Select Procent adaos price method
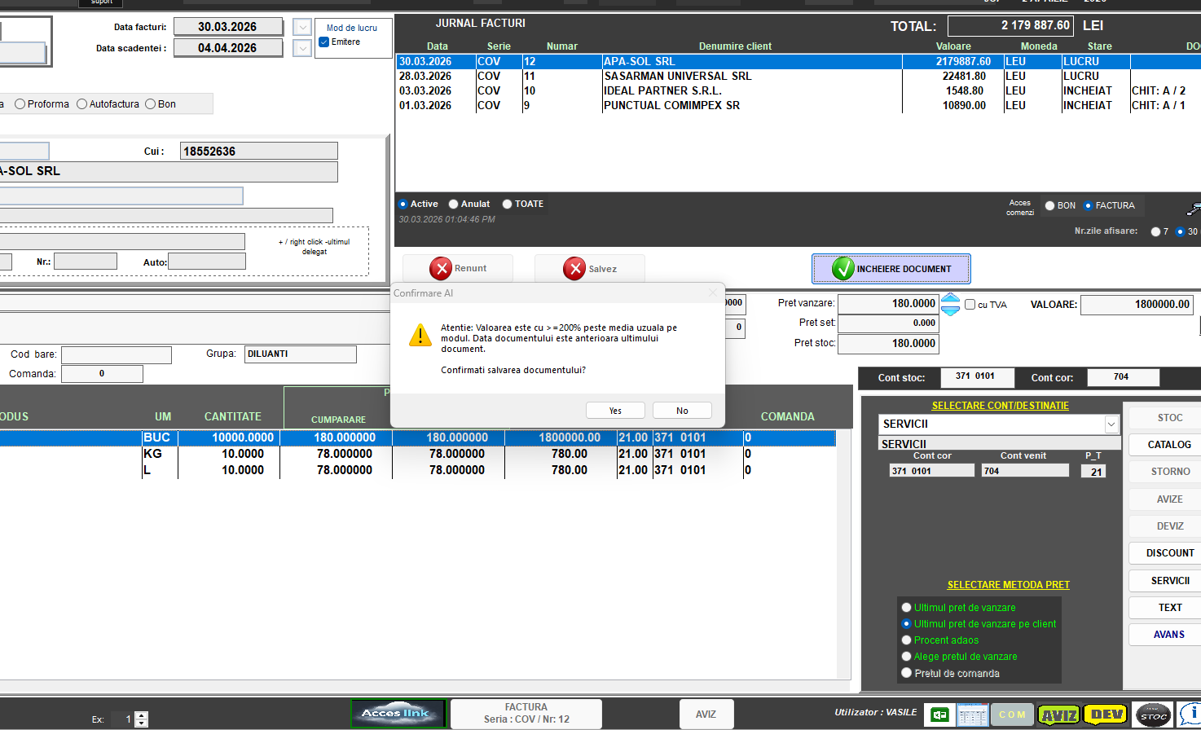The height and width of the screenshot is (730, 1201). [906, 640]
